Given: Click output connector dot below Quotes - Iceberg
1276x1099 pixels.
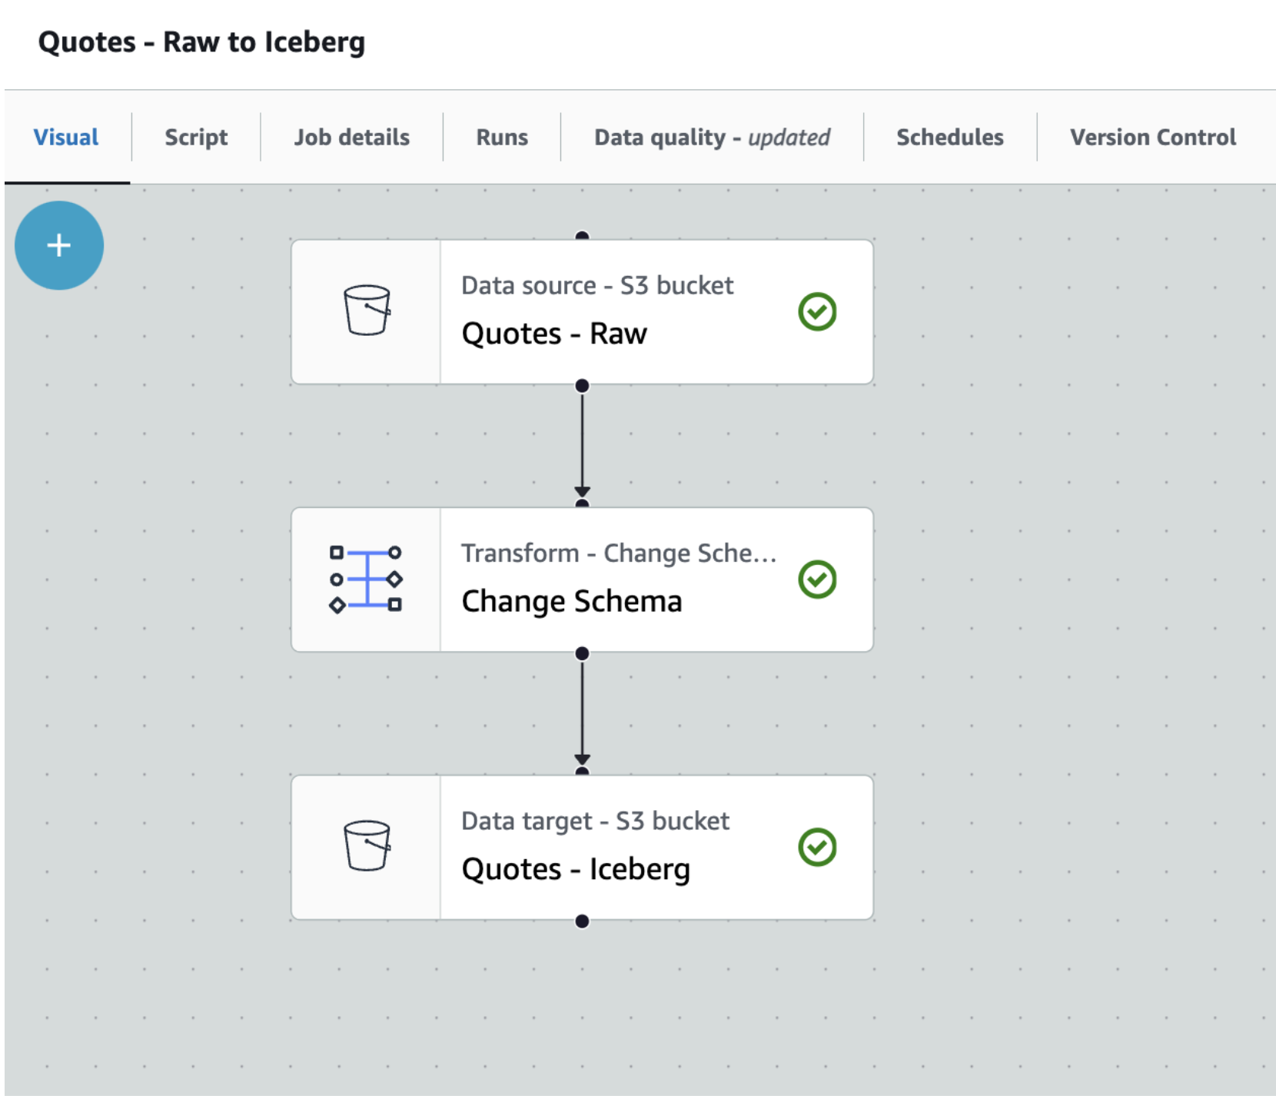Looking at the screenshot, I should pos(582,921).
